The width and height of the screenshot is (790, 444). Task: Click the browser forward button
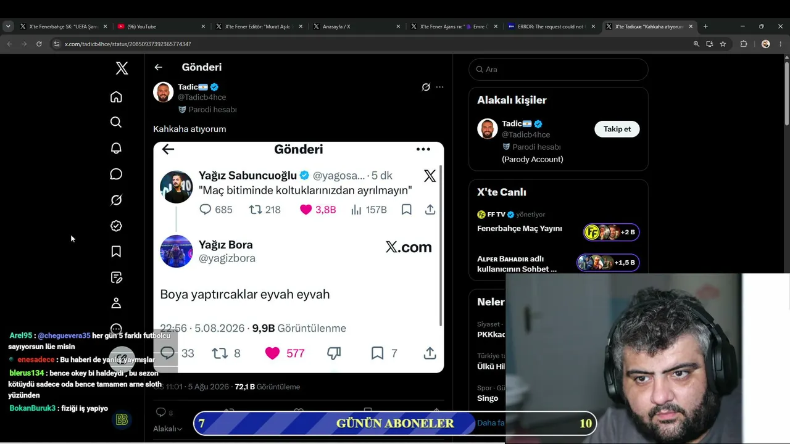point(24,44)
